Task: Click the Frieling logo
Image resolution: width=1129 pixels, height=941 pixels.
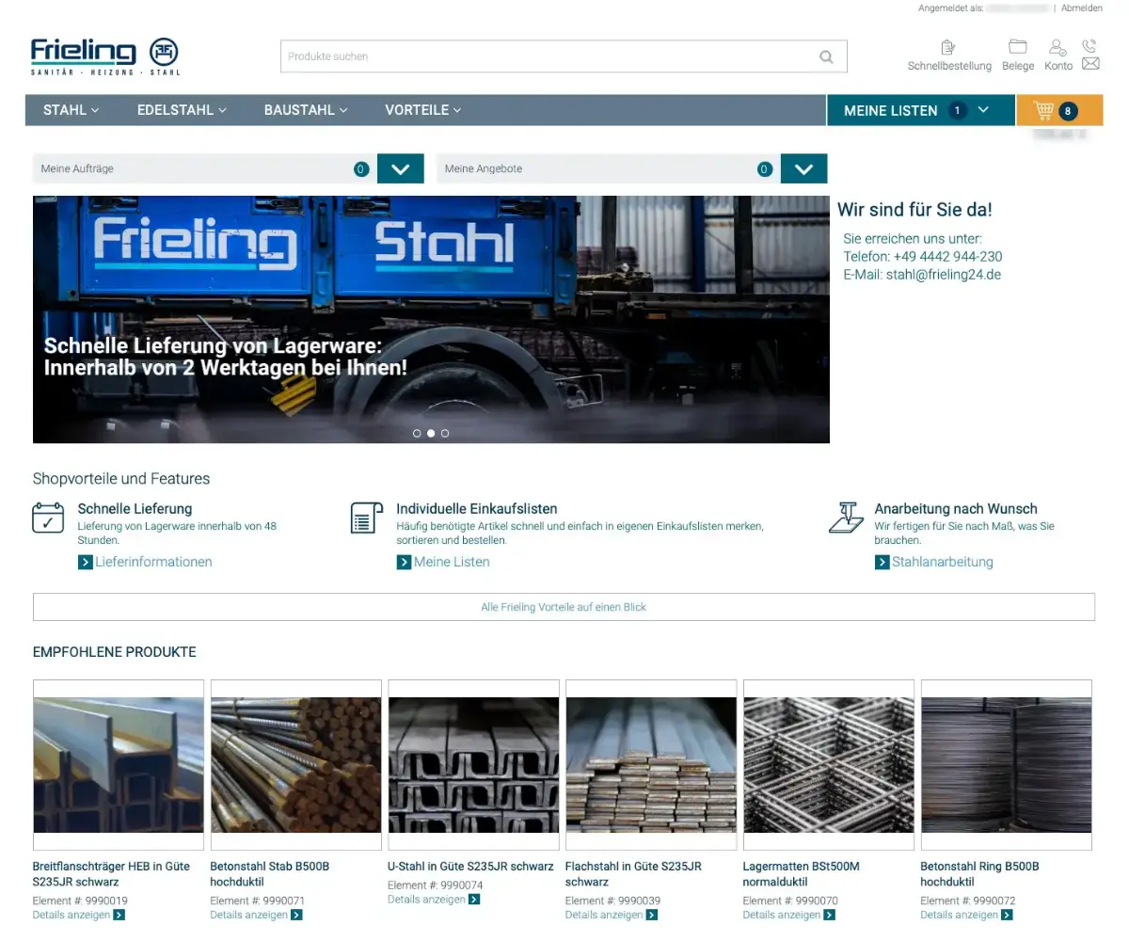Action: coord(103,54)
